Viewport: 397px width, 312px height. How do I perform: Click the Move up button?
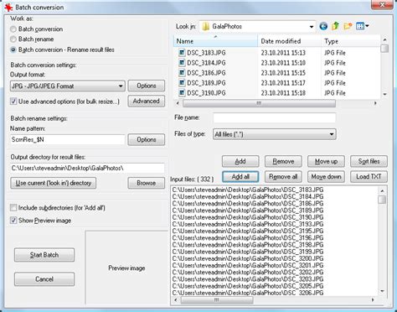pos(326,161)
